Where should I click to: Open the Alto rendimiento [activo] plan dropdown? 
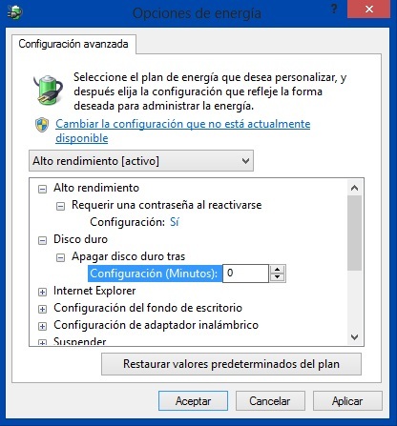(x=141, y=161)
